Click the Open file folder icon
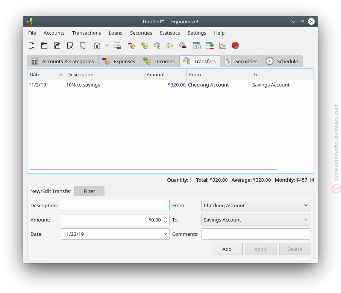Viewport: 341px width, 293px height. 44,46
